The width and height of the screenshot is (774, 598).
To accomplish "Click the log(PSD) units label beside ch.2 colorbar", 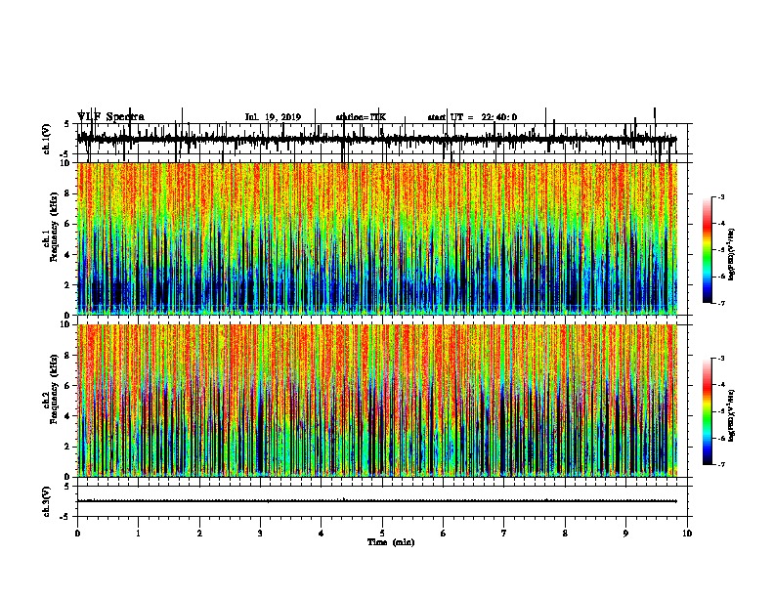I will point(732,416).
